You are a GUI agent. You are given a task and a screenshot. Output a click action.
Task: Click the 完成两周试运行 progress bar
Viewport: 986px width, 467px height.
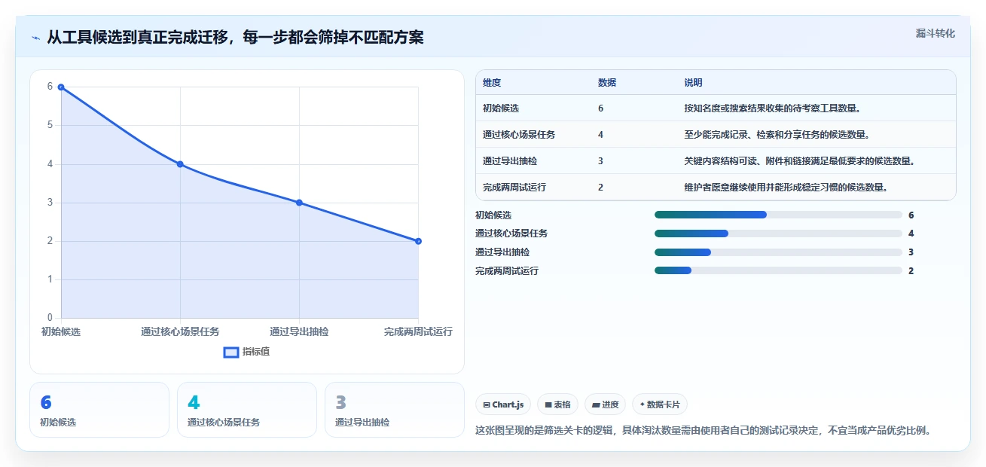pyautogui.click(x=778, y=270)
